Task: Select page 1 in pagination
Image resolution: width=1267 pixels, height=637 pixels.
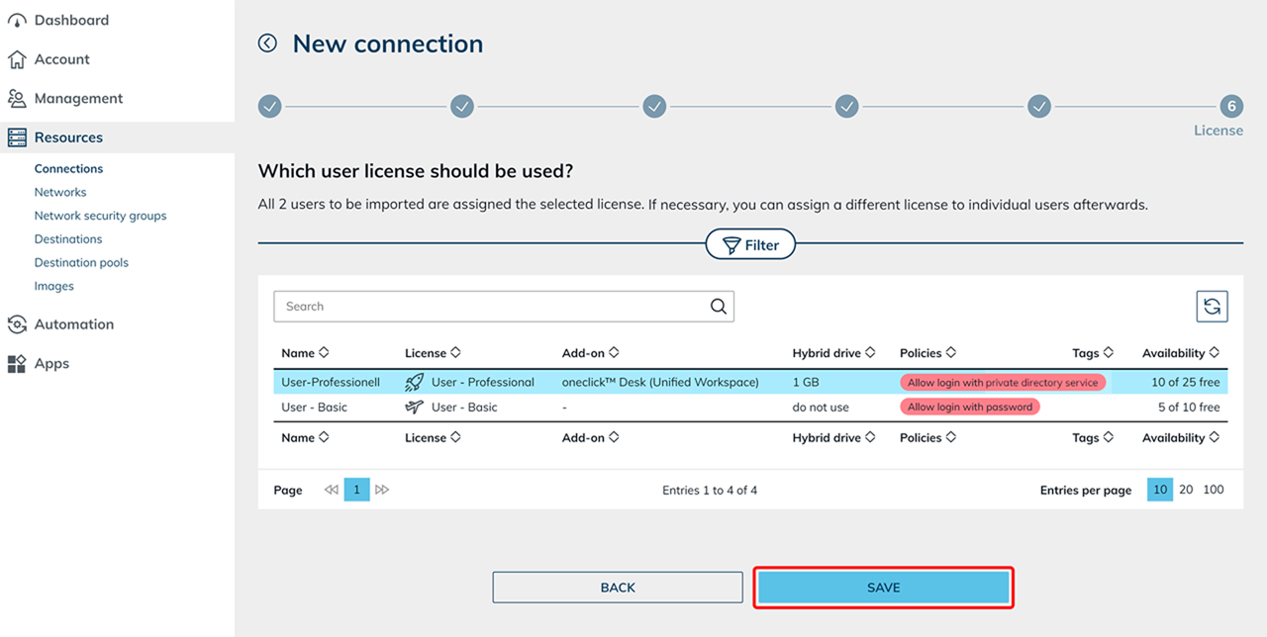Action: [x=356, y=490]
